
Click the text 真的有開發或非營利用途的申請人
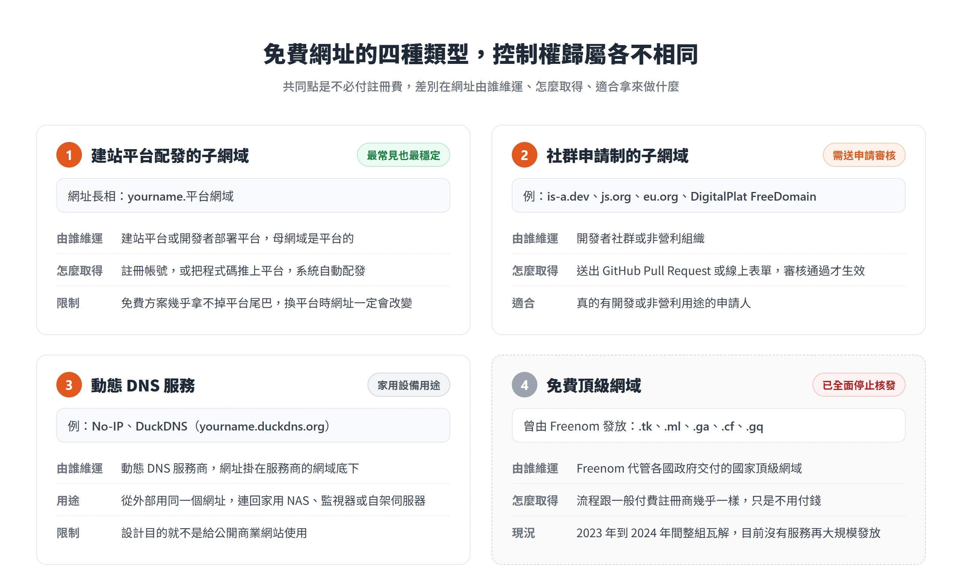click(x=663, y=303)
